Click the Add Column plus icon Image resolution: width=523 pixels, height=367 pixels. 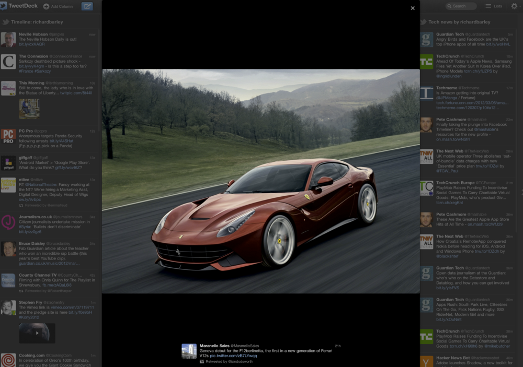coord(47,6)
